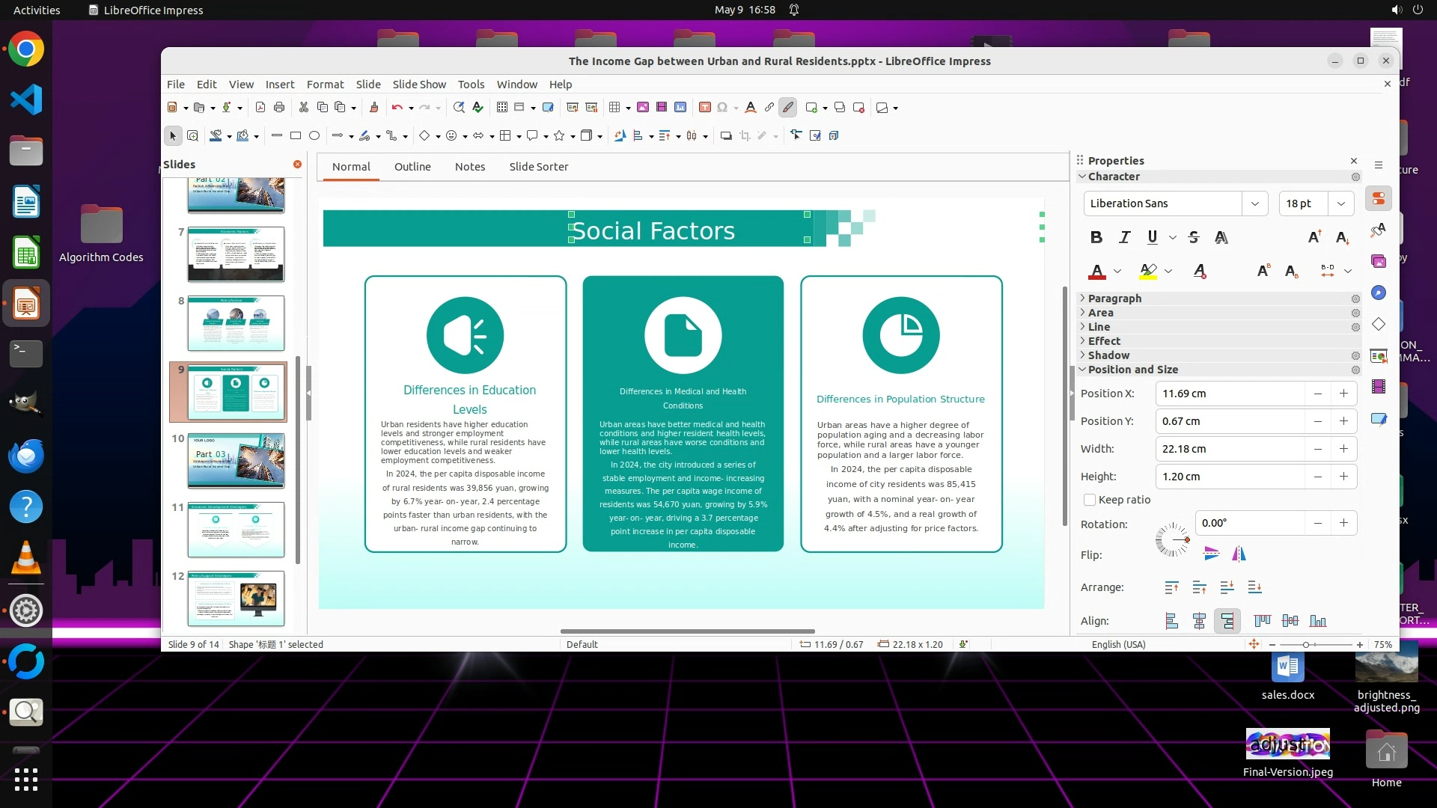The image size is (1437, 808).
Task: Open Thunderbird from the dock
Action: point(25,456)
